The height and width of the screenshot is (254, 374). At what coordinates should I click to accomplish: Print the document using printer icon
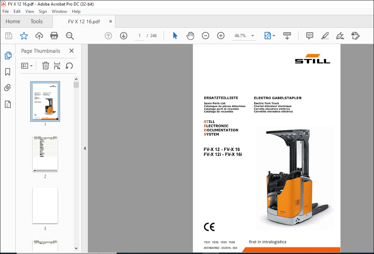[54, 36]
